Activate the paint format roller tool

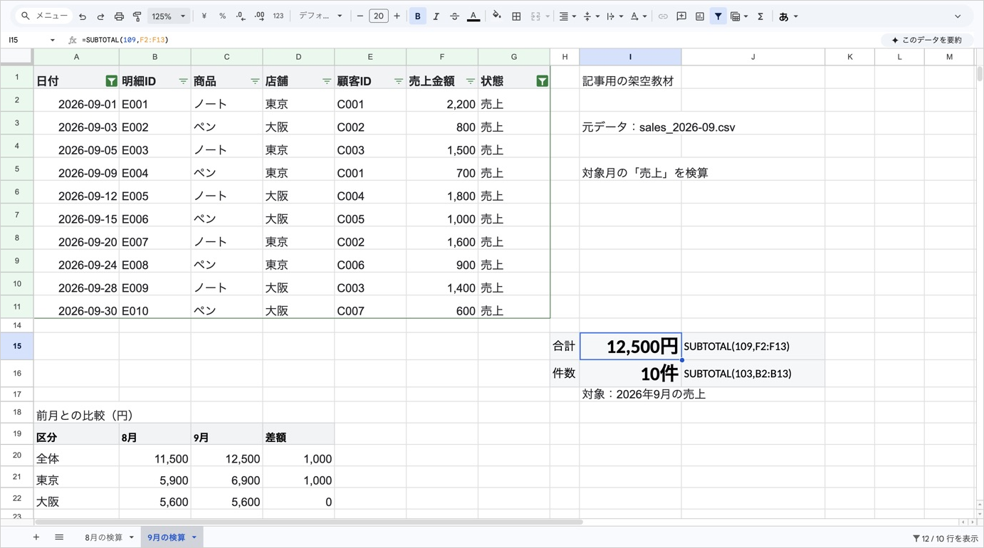137,16
